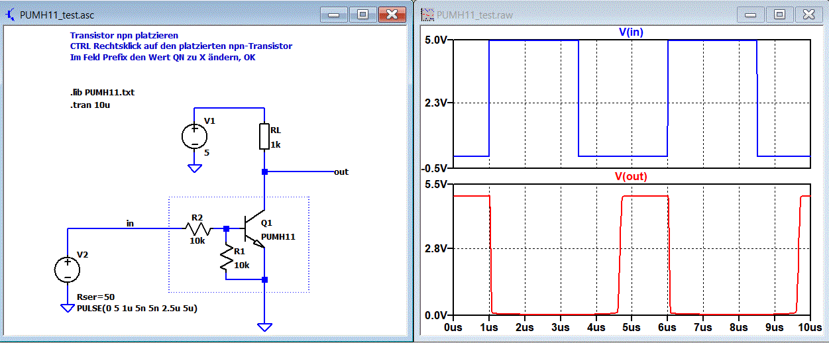Minimize the PUMH11_test.asc schematic window
829x343 pixels.
coord(333,14)
